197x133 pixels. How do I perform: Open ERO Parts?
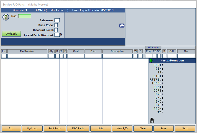point(77,128)
